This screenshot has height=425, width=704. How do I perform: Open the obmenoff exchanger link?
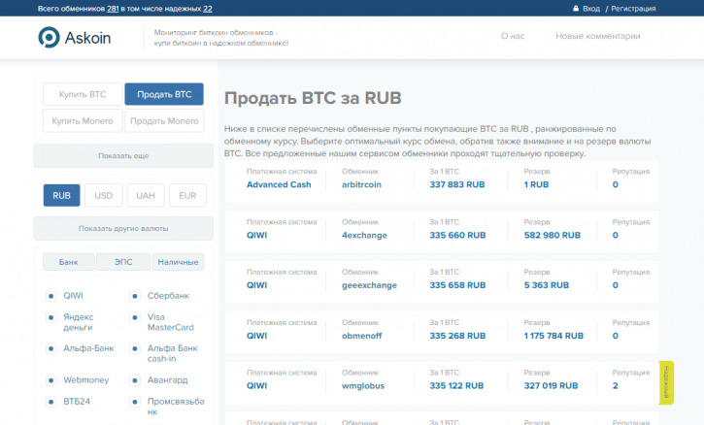tap(361, 336)
